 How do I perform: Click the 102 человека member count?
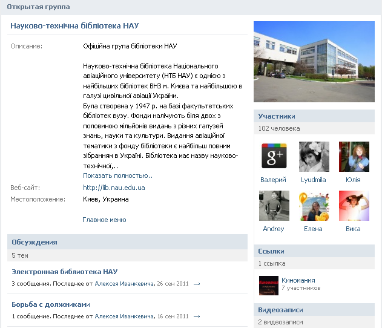(279, 128)
